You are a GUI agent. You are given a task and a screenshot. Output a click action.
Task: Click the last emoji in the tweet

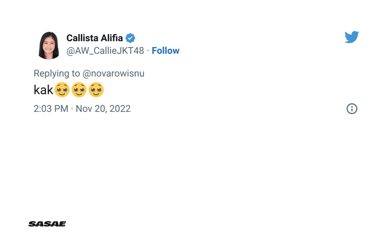tap(96, 90)
